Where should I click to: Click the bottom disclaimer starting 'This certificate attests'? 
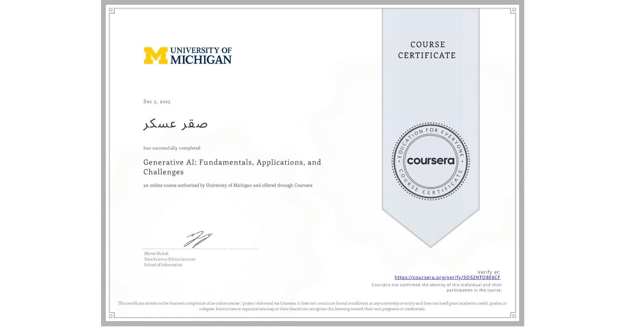[312, 306]
